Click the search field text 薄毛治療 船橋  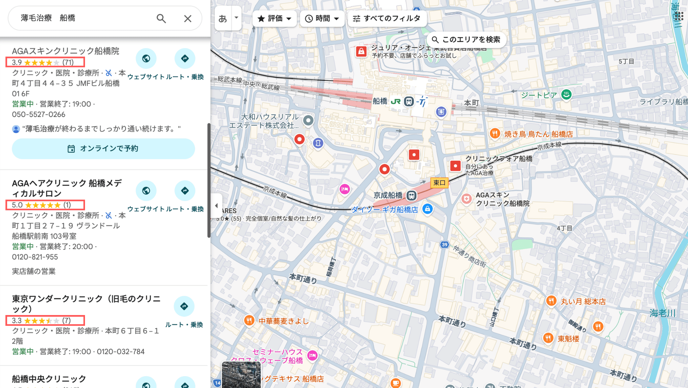[x=48, y=18]
